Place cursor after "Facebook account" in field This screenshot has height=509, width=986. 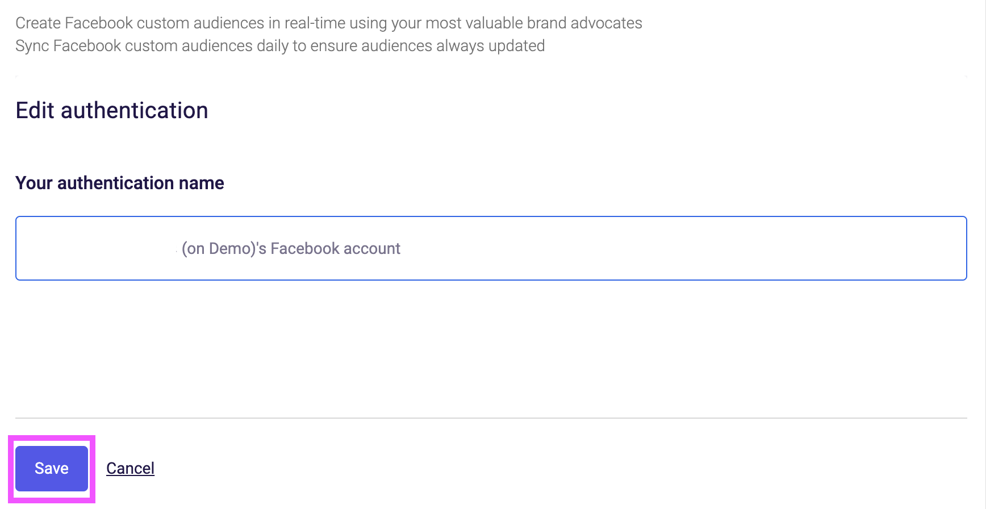(x=402, y=249)
